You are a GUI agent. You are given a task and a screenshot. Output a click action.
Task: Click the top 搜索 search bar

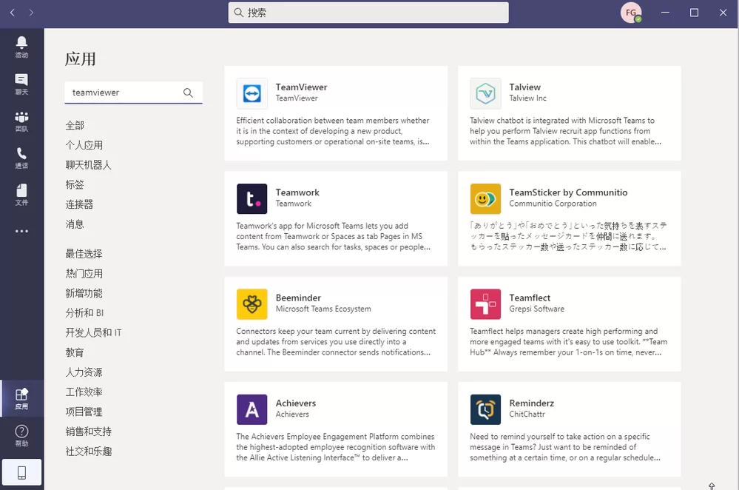click(368, 12)
